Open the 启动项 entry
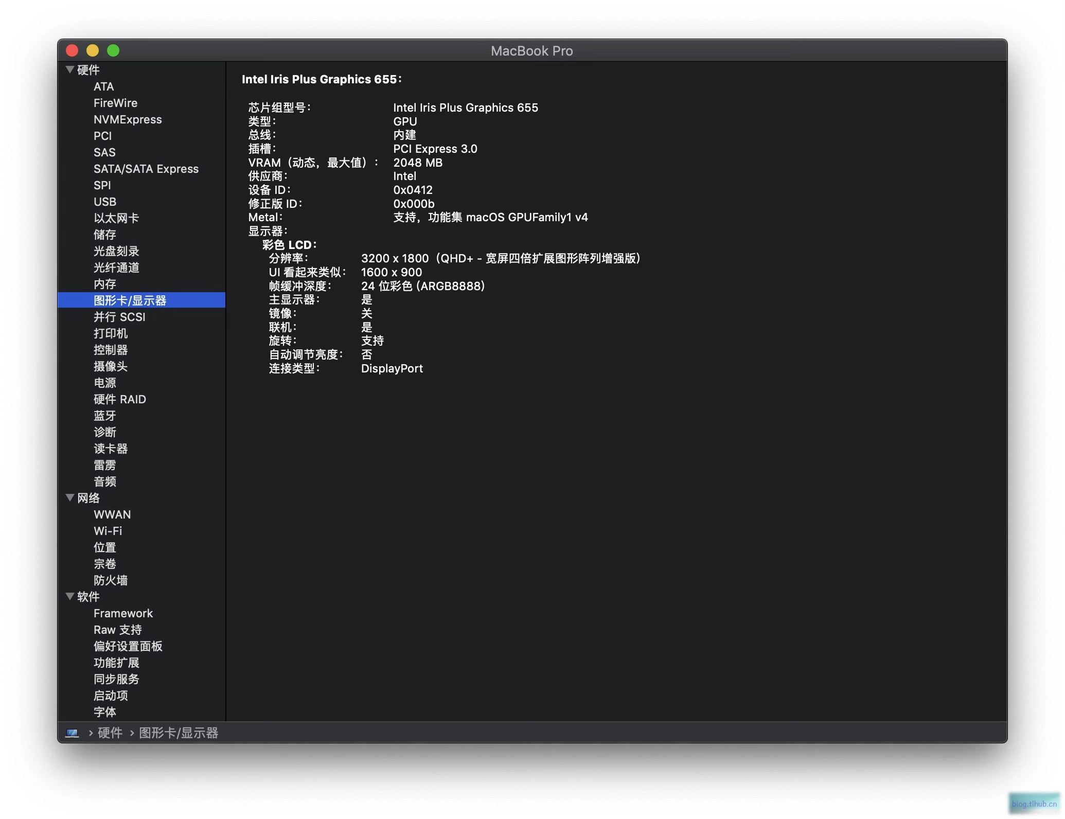 click(x=111, y=696)
